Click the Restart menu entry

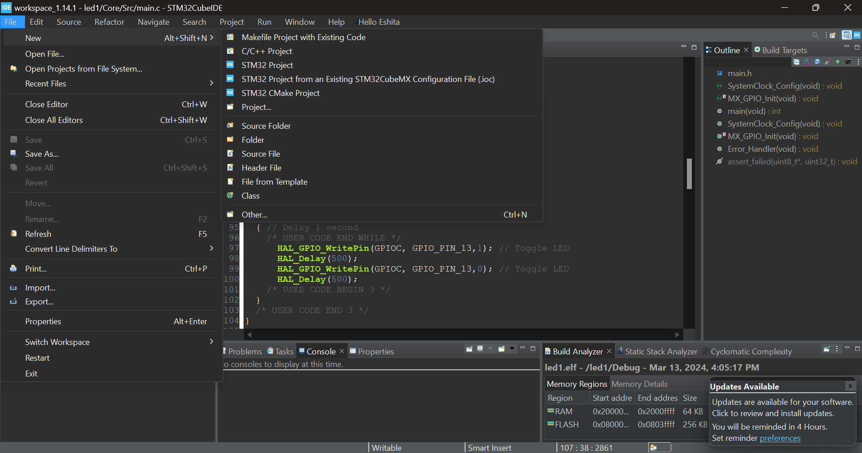click(37, 358)
